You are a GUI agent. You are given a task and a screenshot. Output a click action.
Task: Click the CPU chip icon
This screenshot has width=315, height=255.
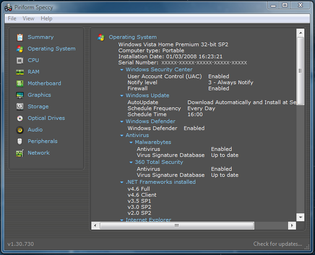click(x=20, y=61)
